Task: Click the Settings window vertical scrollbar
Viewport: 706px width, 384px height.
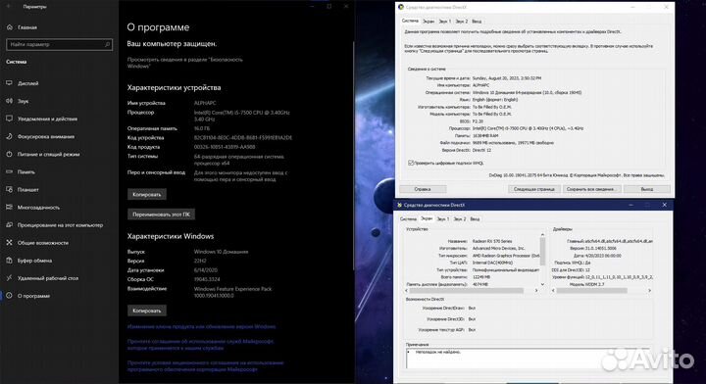Action: [353, 155]
